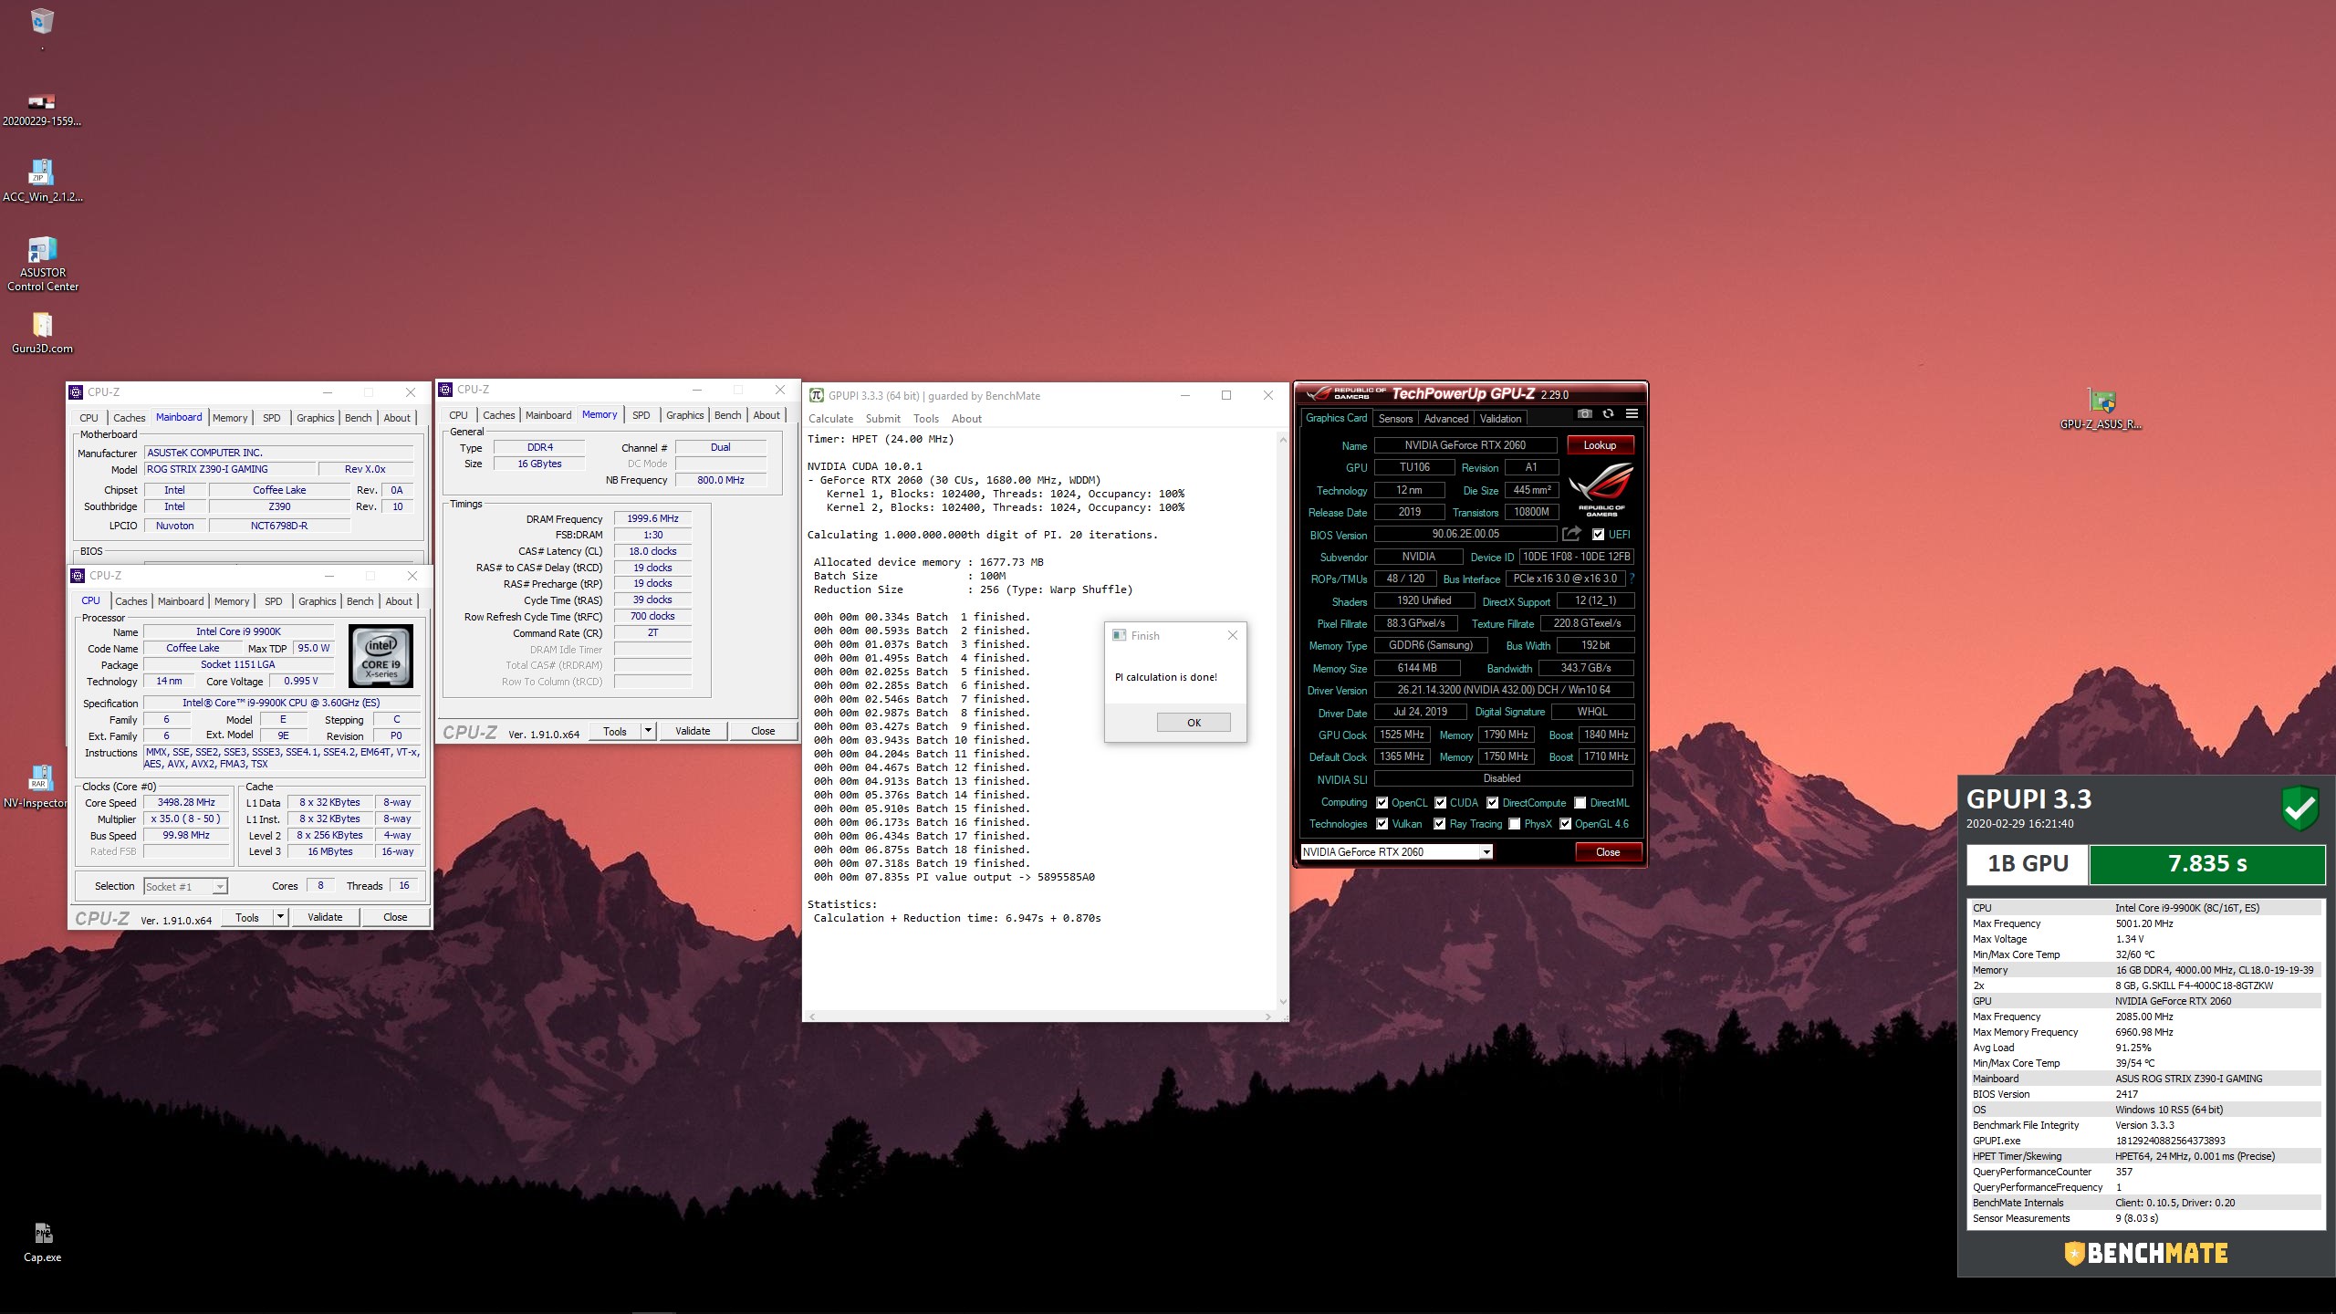Viewport: 2336px width, 1314px height.
Task: Switch to the Sensors tab in GPU-Z
Action: (1395, 419)
